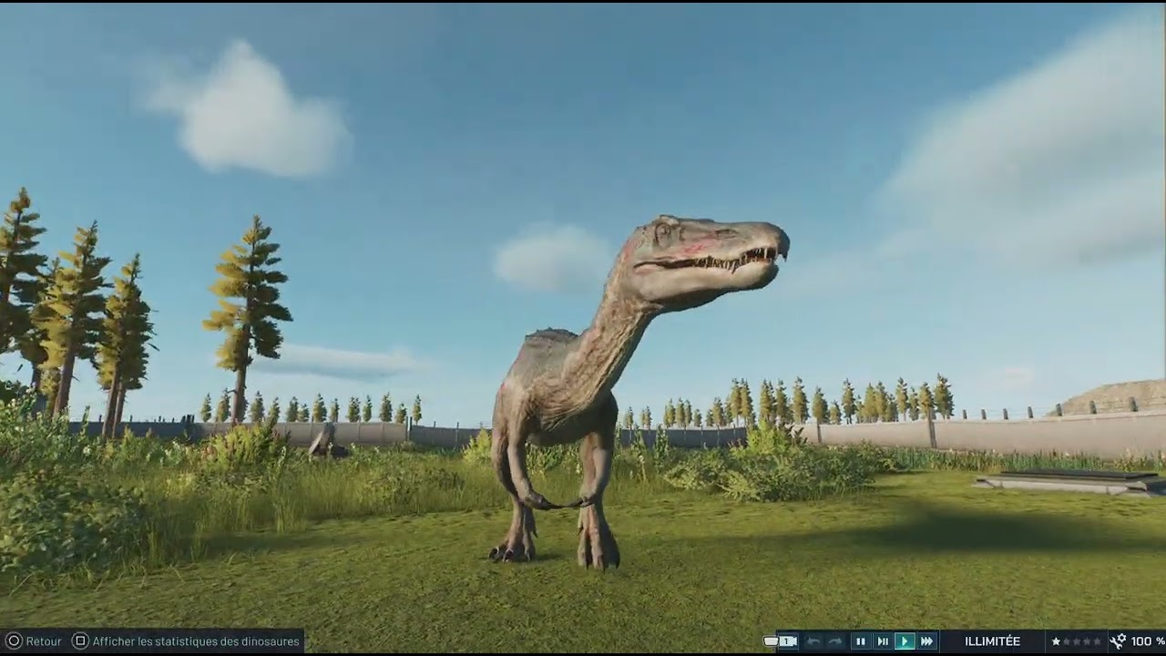The height and width of the screenshot is (656, 1166).
Task: Click the 100 % status value
Action: (x=1147, y=641)
